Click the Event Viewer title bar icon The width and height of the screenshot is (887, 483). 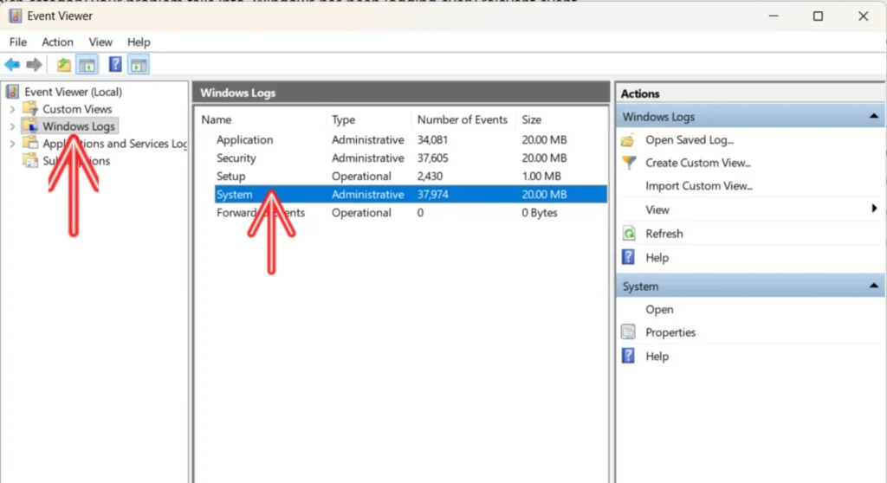pyautogui.click(x=16, y=16)
